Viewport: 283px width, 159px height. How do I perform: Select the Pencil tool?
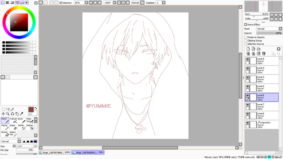coord(5,121)
